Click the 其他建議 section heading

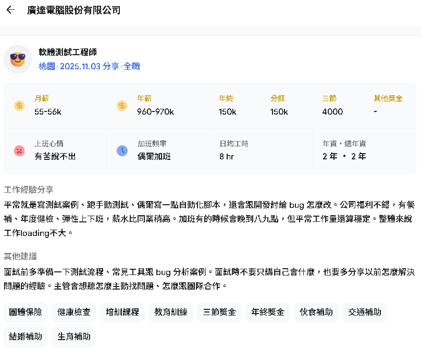pos(20,257)
